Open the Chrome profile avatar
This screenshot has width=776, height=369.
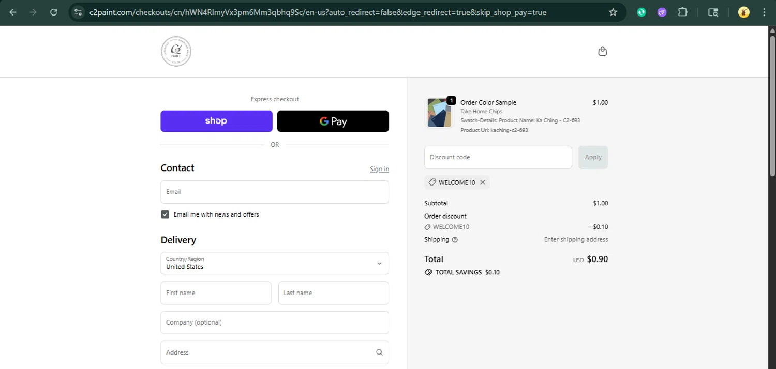pos(744,12)
